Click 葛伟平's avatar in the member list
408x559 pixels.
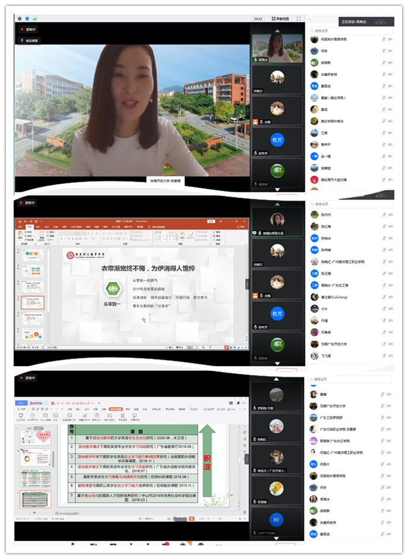point(314,144)
